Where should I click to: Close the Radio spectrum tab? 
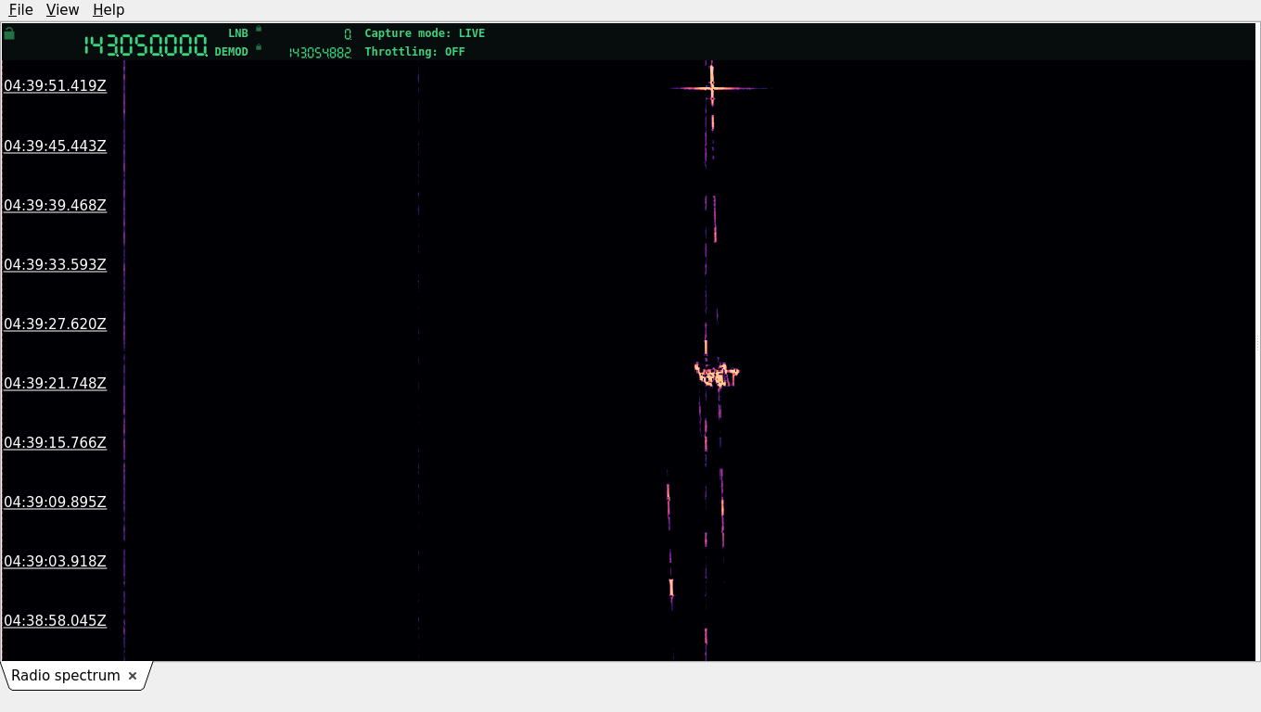click(x=133, y=676)
